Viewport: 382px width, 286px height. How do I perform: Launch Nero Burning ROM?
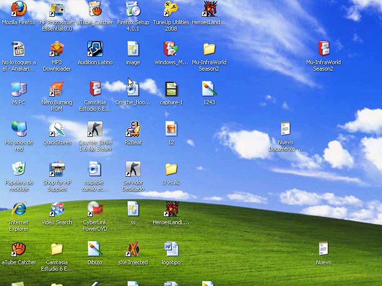pyautogui.click(x=57, y=89)
